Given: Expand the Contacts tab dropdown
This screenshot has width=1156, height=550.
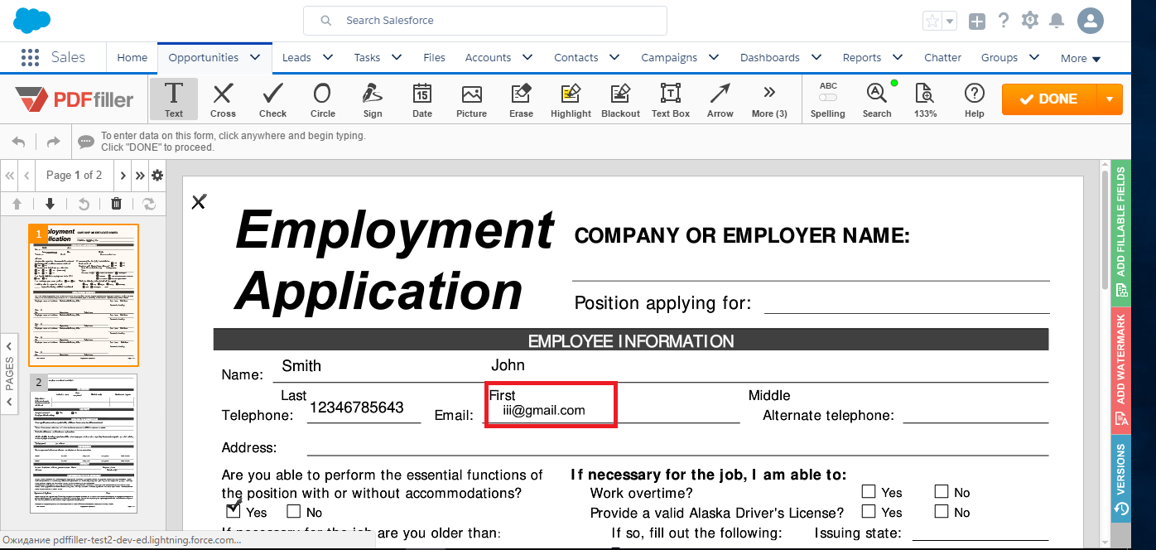Looking at the screenshot, I should pyautogui.click(x=614, y=57).
